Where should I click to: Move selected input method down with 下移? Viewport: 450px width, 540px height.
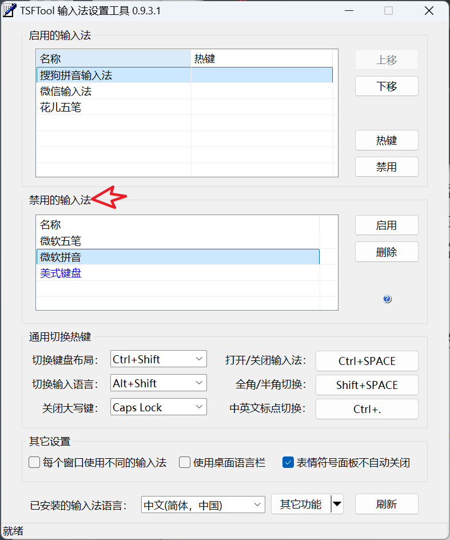pos(387,86)
